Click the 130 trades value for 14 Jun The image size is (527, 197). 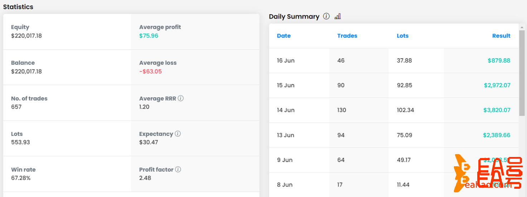[342, 110]
